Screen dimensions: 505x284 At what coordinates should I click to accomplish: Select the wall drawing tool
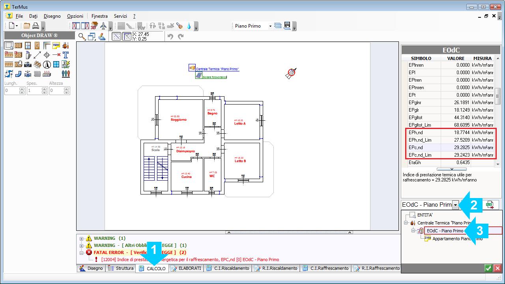point(18,45)
